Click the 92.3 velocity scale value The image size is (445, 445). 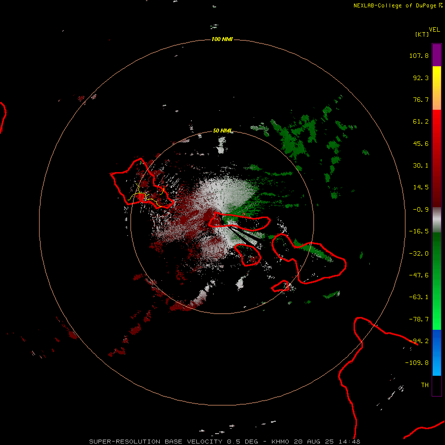(421, 78)
